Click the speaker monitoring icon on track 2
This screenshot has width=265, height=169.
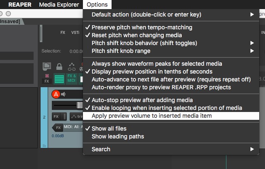63,95
